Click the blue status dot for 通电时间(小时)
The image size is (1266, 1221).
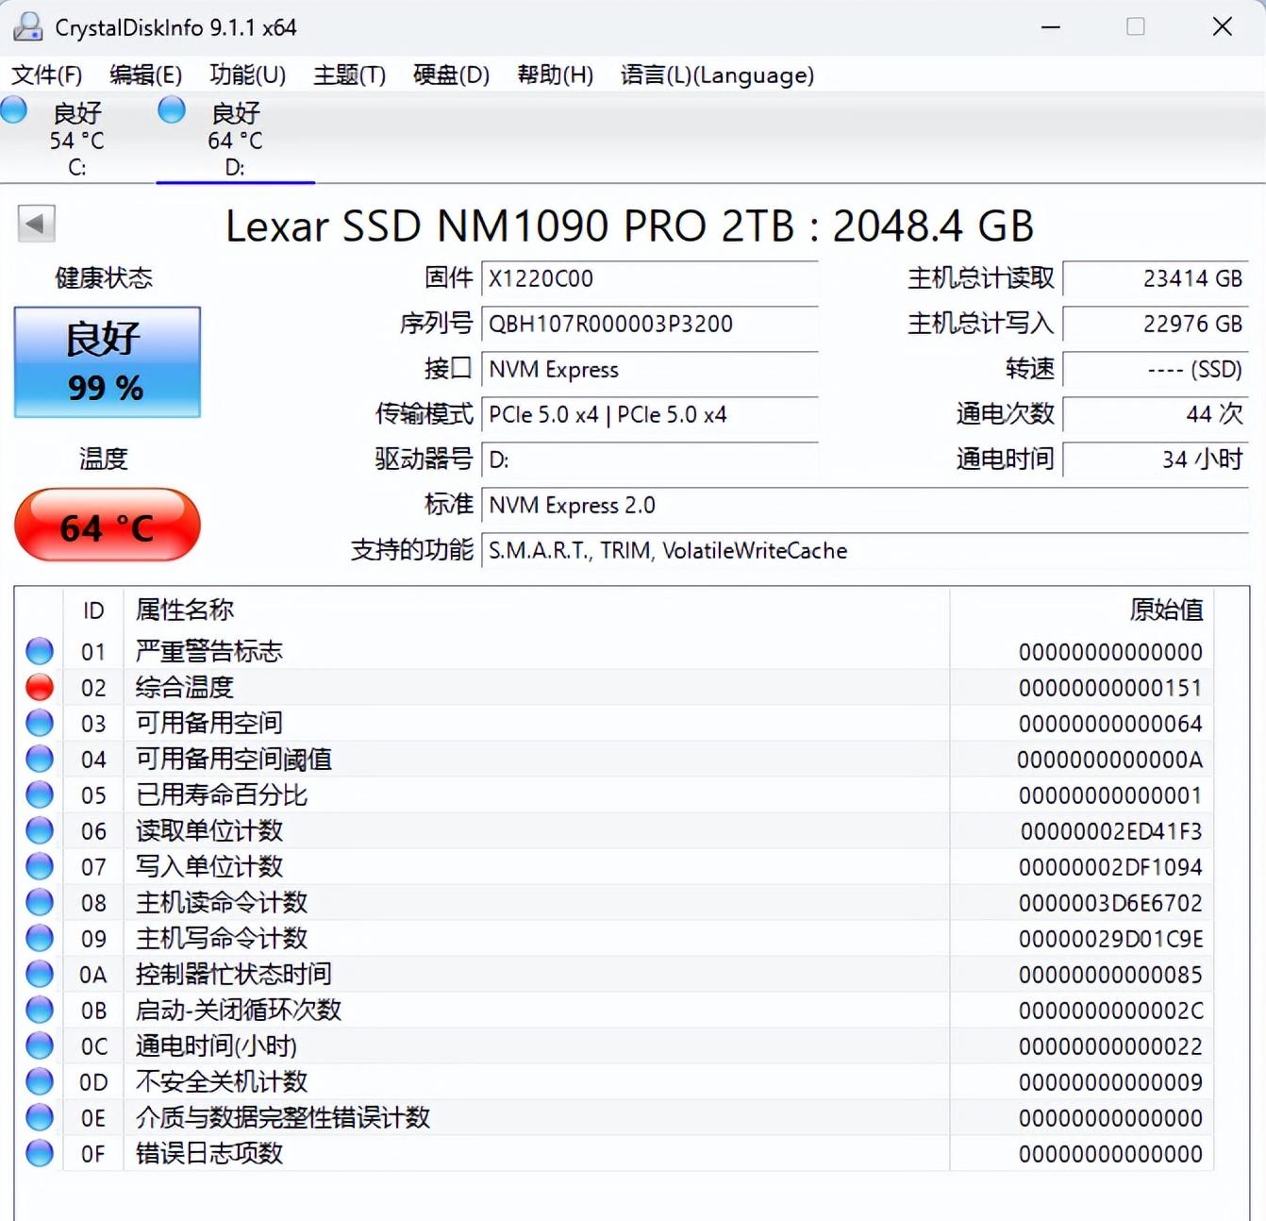(x=40, y=1045)
